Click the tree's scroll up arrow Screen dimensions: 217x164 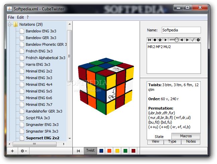[x=70, y=24]
